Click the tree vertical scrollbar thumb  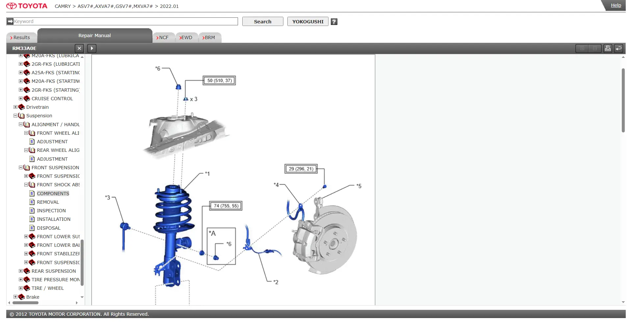82,263
